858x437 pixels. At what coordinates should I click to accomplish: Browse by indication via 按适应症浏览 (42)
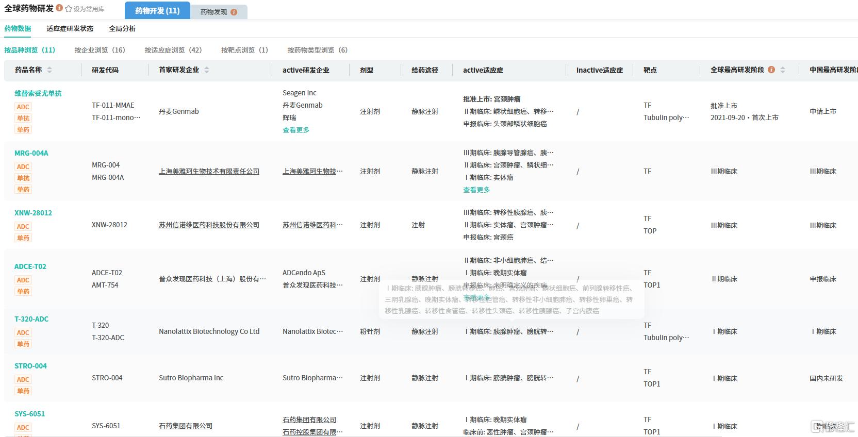(173, 50)
